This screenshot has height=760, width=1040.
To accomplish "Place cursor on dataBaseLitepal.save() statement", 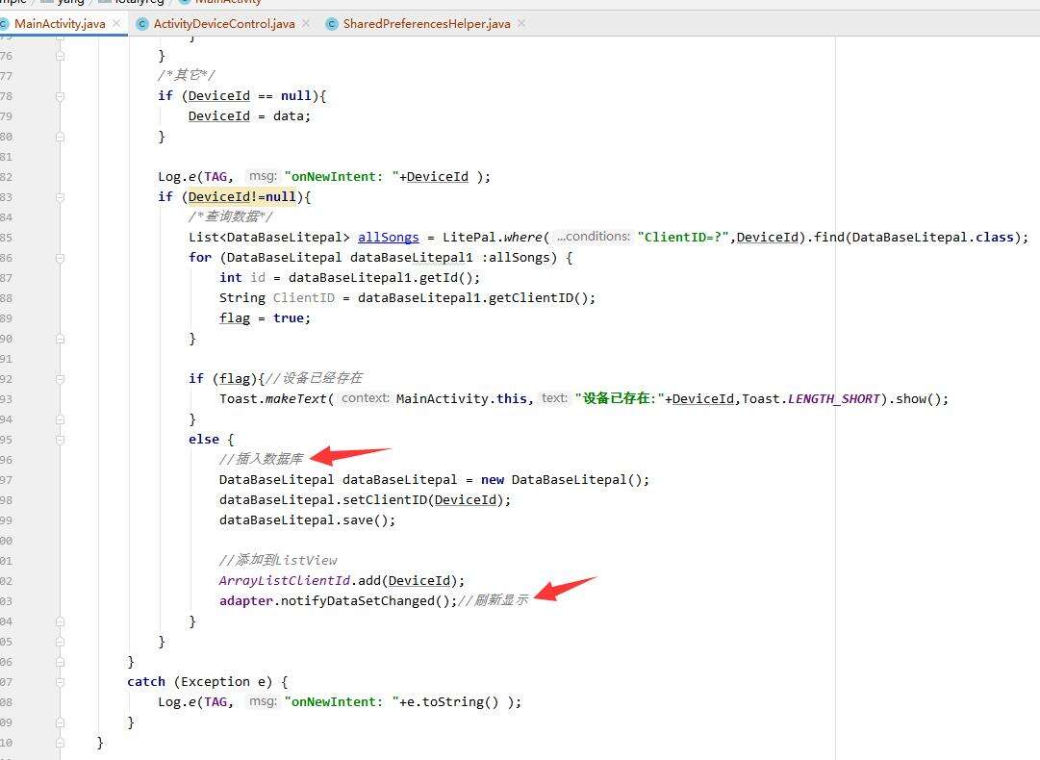I will [x=307, y=520].
